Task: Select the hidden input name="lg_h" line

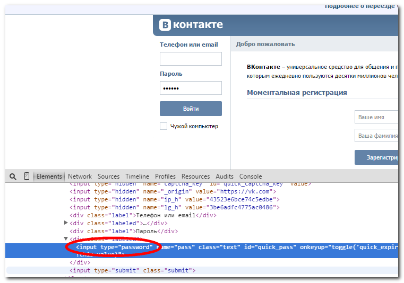Action: (175, 207)
